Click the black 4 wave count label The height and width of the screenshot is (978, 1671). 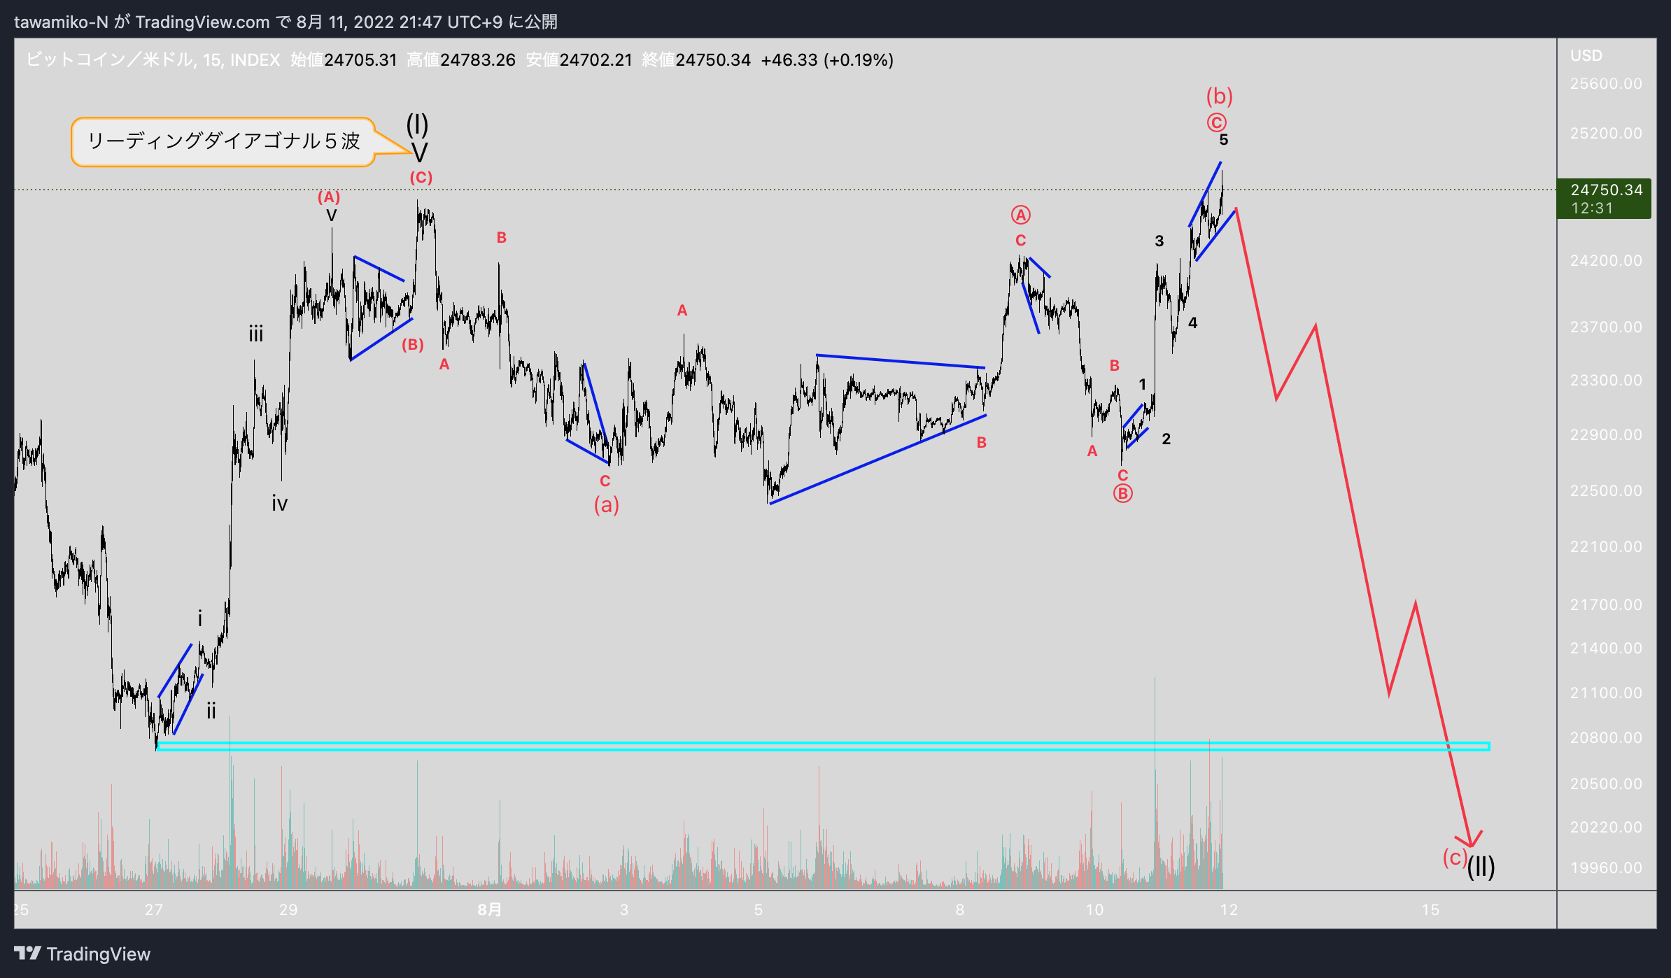(1192, 323)
